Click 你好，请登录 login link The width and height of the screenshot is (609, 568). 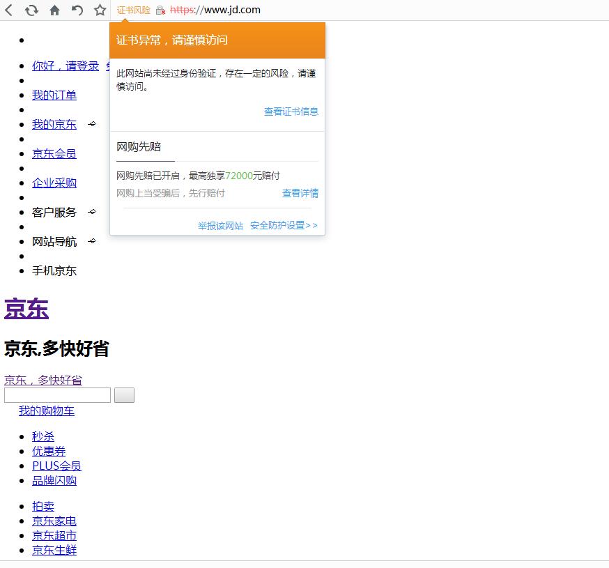[x=65, y=66]
